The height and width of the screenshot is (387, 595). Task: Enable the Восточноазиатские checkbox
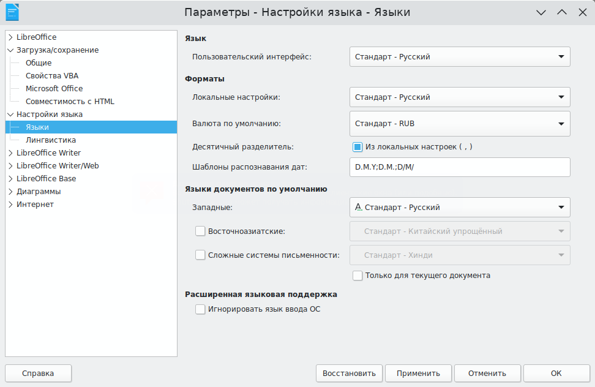point(200,231)
